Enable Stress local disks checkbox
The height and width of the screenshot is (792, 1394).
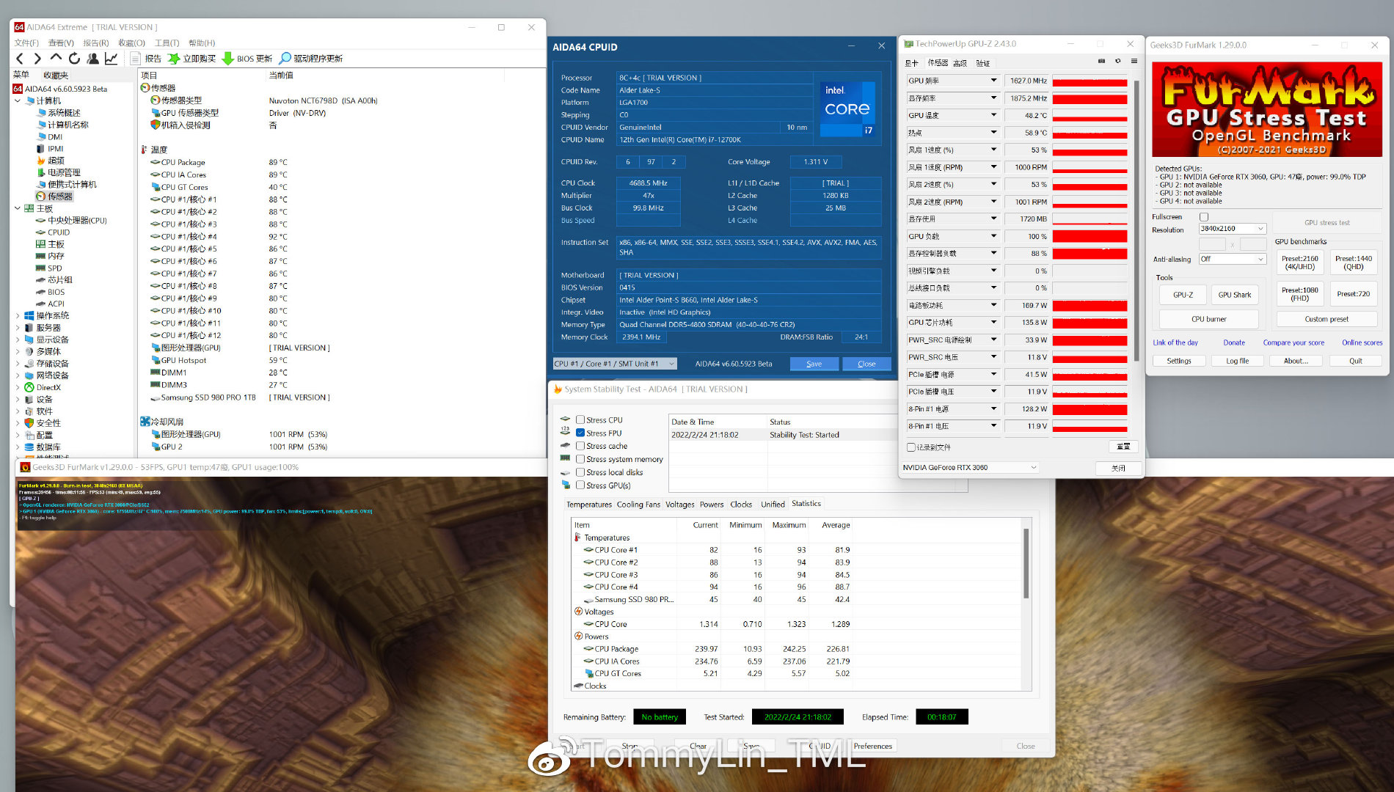[x=580, y=472]
